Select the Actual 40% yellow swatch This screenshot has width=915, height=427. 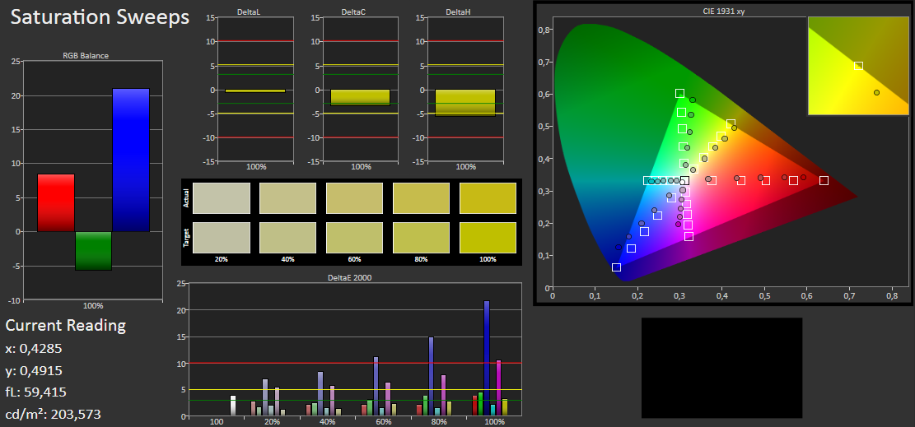(x=287, y=198)
